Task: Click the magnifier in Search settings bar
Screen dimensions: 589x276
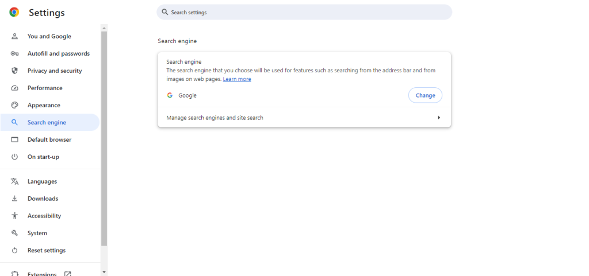Action: pos(165,12)
